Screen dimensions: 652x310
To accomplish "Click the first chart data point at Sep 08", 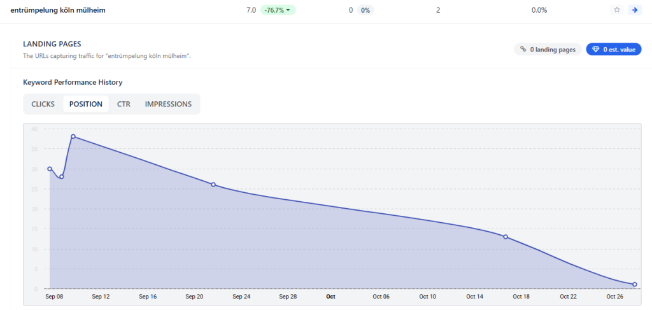I will 50,169.
